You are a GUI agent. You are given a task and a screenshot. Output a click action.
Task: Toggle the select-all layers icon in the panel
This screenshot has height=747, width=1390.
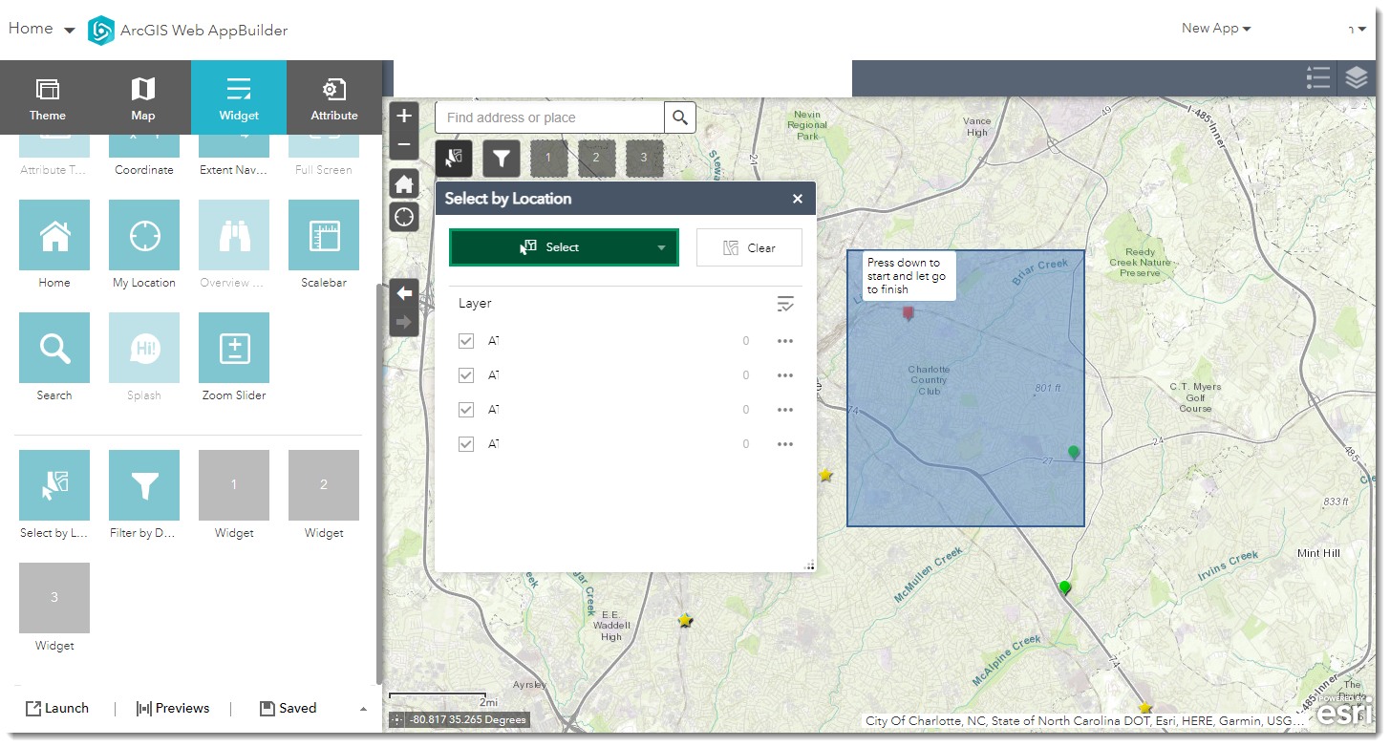pos(785,303)
